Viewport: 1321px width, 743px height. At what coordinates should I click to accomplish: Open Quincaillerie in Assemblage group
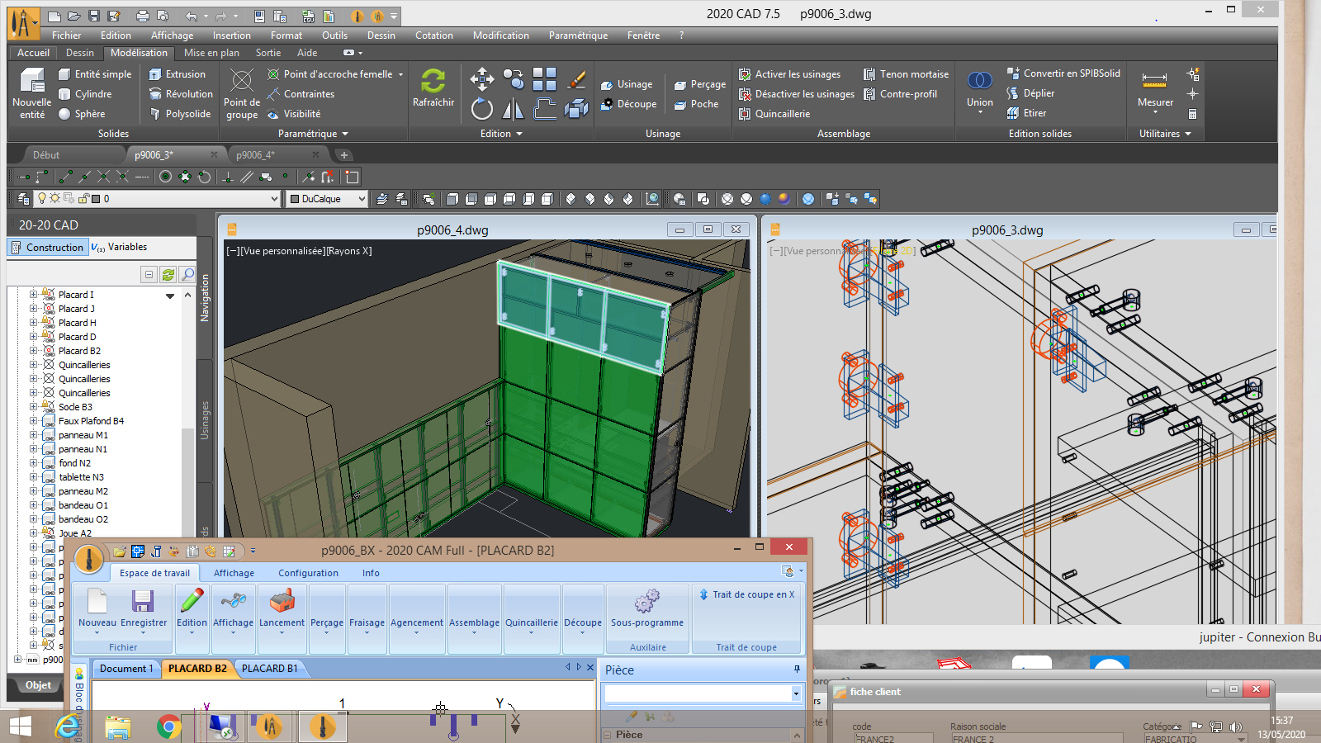[774, 114]
